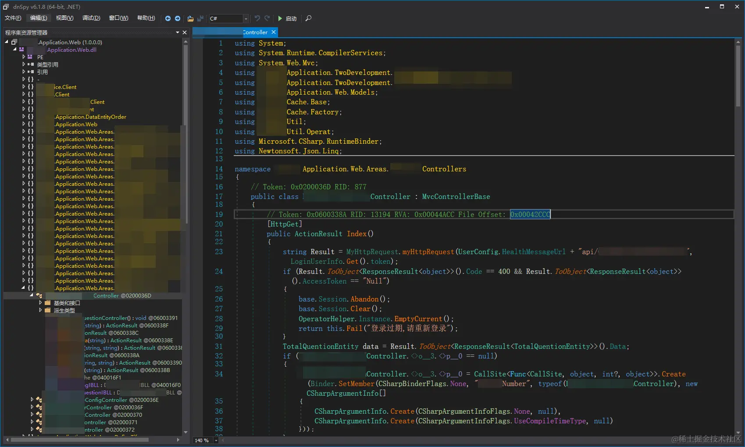Open the assembly explorer panel options arrow
Screen dimensions: 745x447
(178, 32)
